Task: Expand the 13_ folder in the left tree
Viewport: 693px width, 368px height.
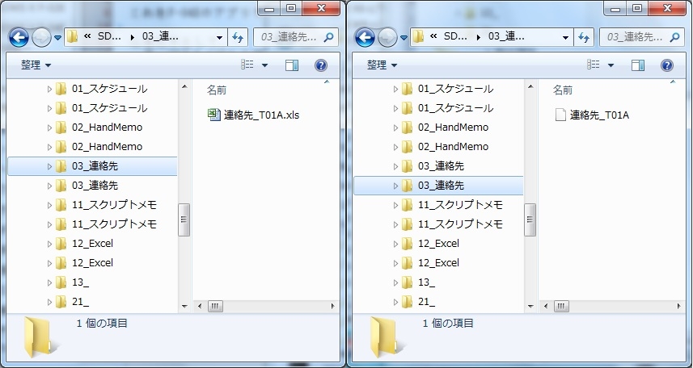Action: click(x=49, y=282)
